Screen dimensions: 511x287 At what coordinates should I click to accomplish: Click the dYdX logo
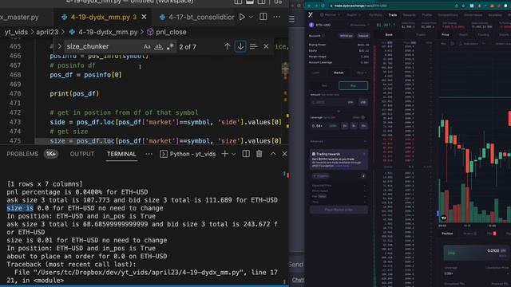311,14
